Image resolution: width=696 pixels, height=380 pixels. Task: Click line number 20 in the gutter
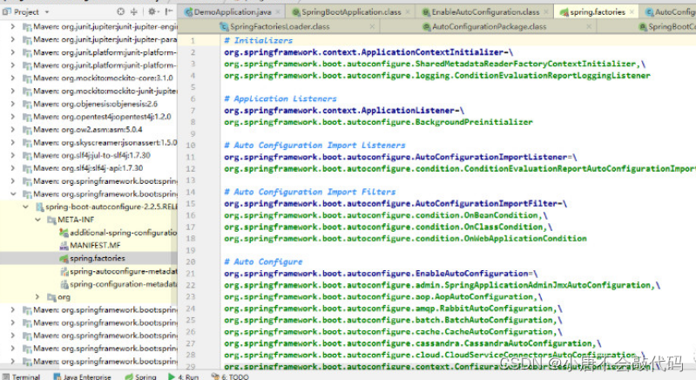coord(191,261)
